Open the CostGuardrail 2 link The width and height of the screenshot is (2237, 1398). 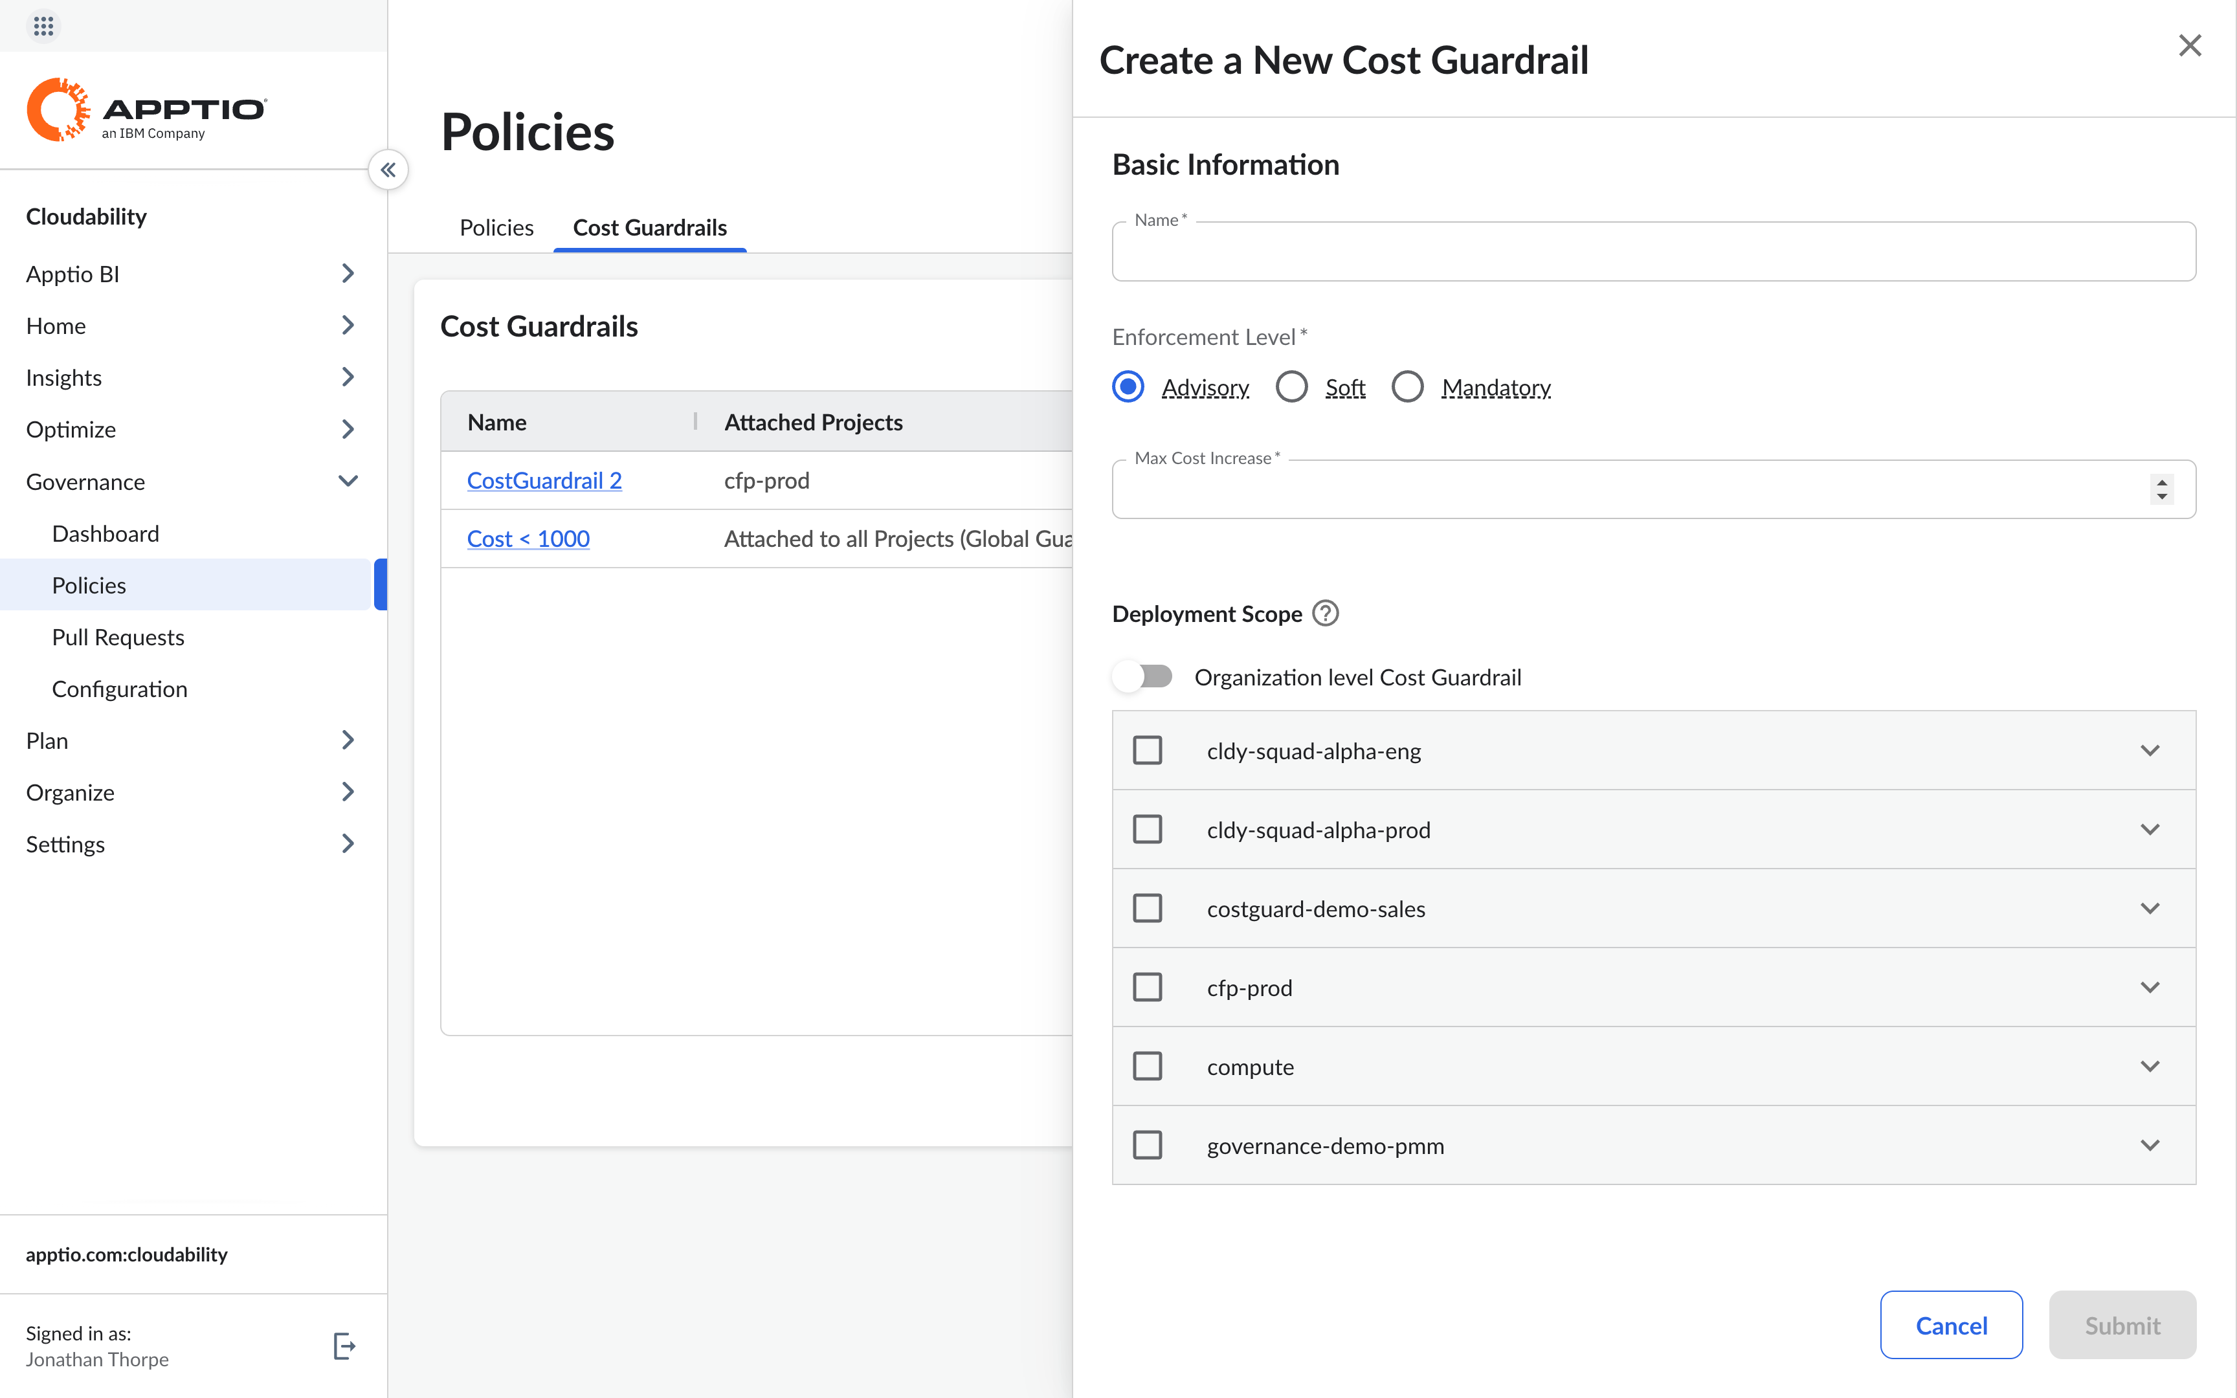[544, 481]
